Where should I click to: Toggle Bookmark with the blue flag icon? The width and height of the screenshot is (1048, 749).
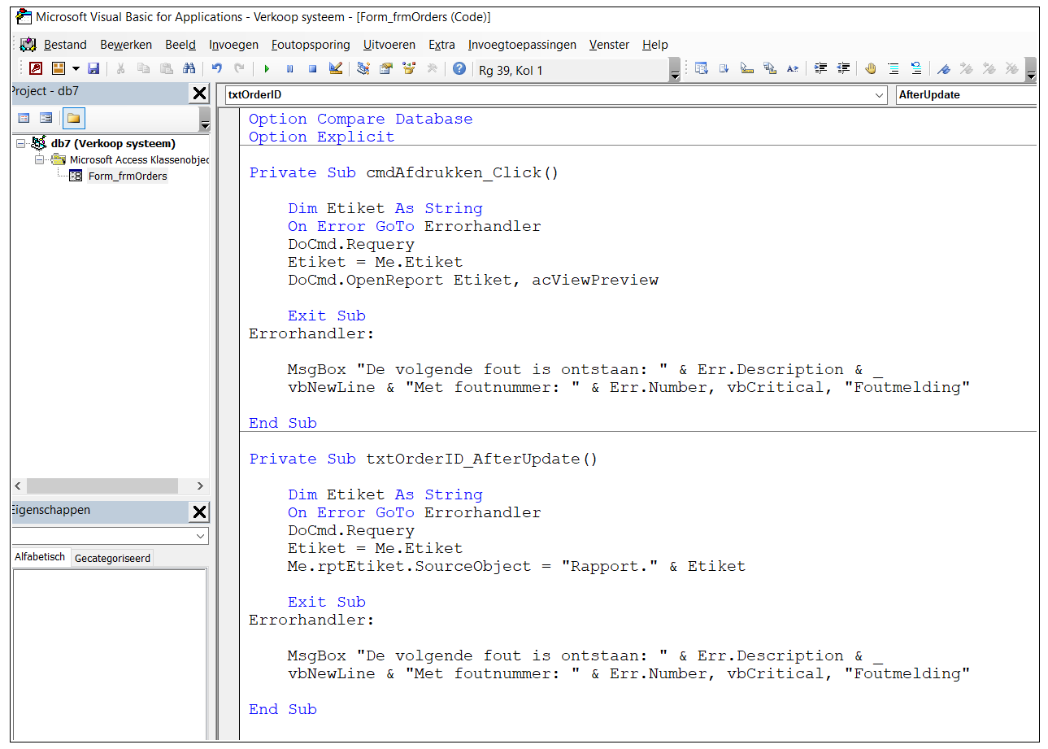(x=944, y=69)
